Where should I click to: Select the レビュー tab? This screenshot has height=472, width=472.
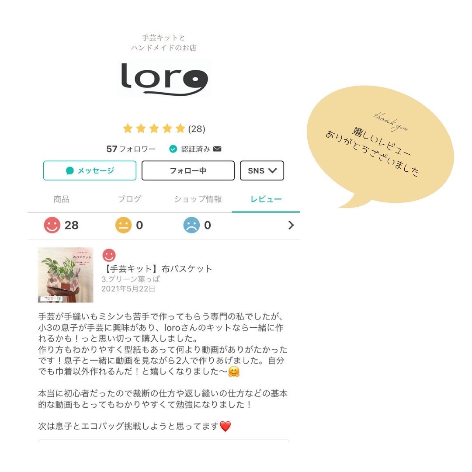pyautogui.click(x=266, y=199)
